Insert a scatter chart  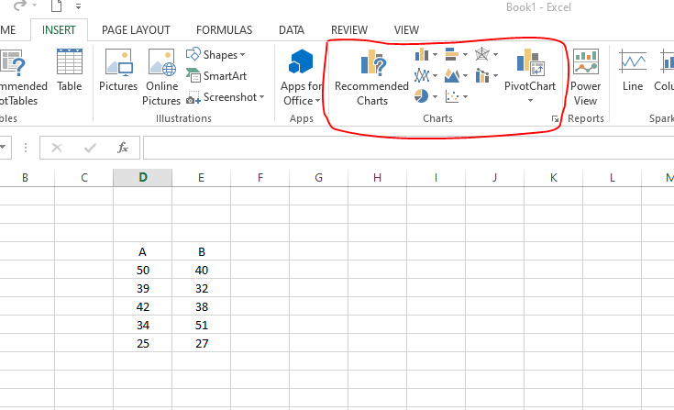[453, 95]
